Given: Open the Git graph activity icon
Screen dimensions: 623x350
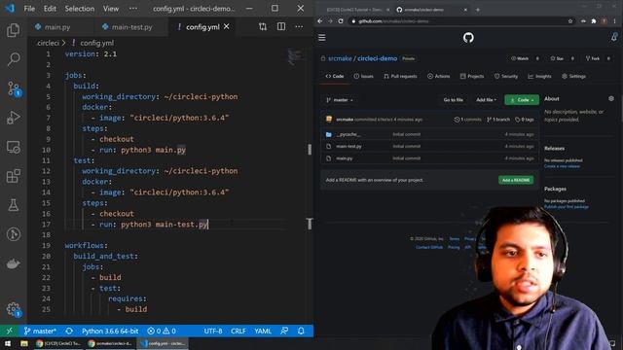Looking at the screenshot, I should coord(13,234).
